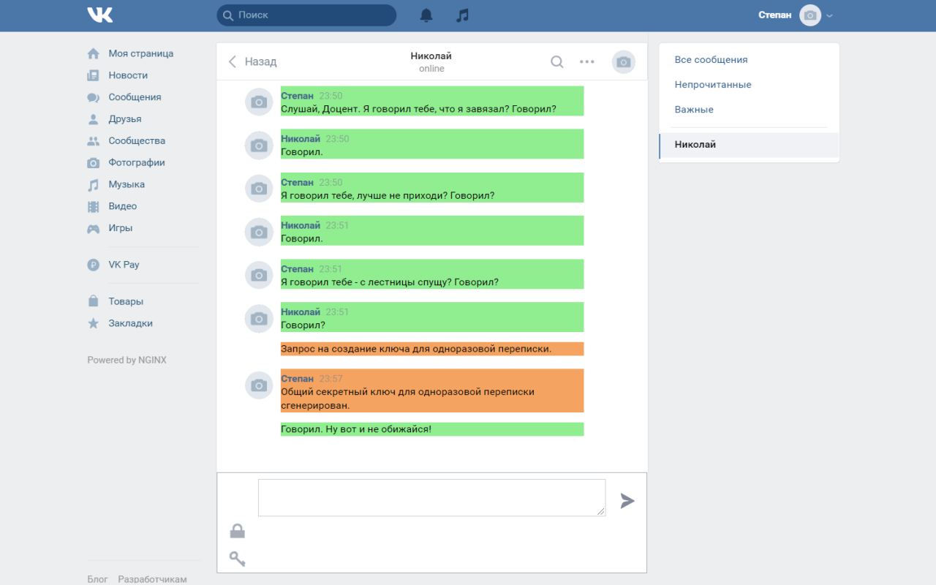Click the Поиск search field
This screenshot has width=936, height=585.
[x=306, y=15]
